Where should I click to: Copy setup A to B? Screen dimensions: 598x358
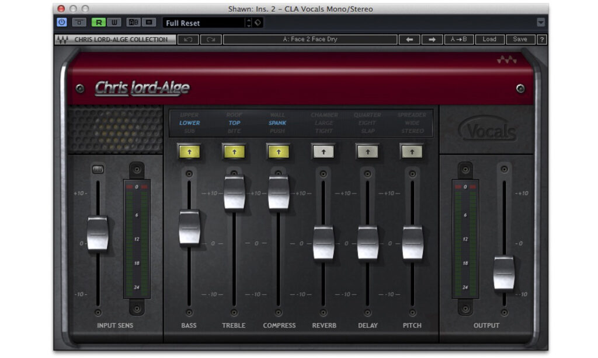459,39
